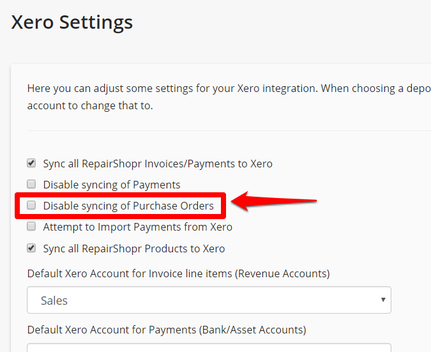Click the "Sync all RepairShopr Invoices/Payments to Xero" label
The height and width of the screenshot is (352, 431).
coord(158,164)
